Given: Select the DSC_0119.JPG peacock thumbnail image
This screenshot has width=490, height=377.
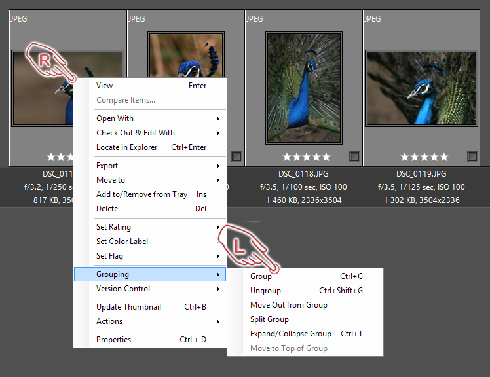Looking at the screenshot, I should point(421,88).
